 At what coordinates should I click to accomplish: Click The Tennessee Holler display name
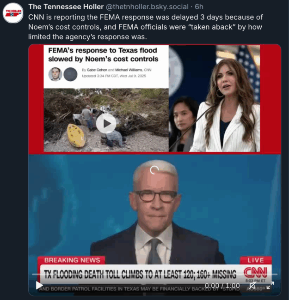[x=66, y=7]
